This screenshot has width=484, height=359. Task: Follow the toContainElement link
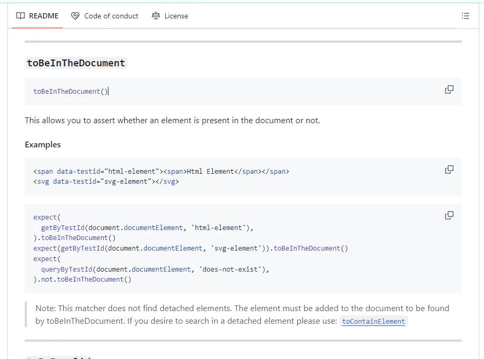click(373, 321)
